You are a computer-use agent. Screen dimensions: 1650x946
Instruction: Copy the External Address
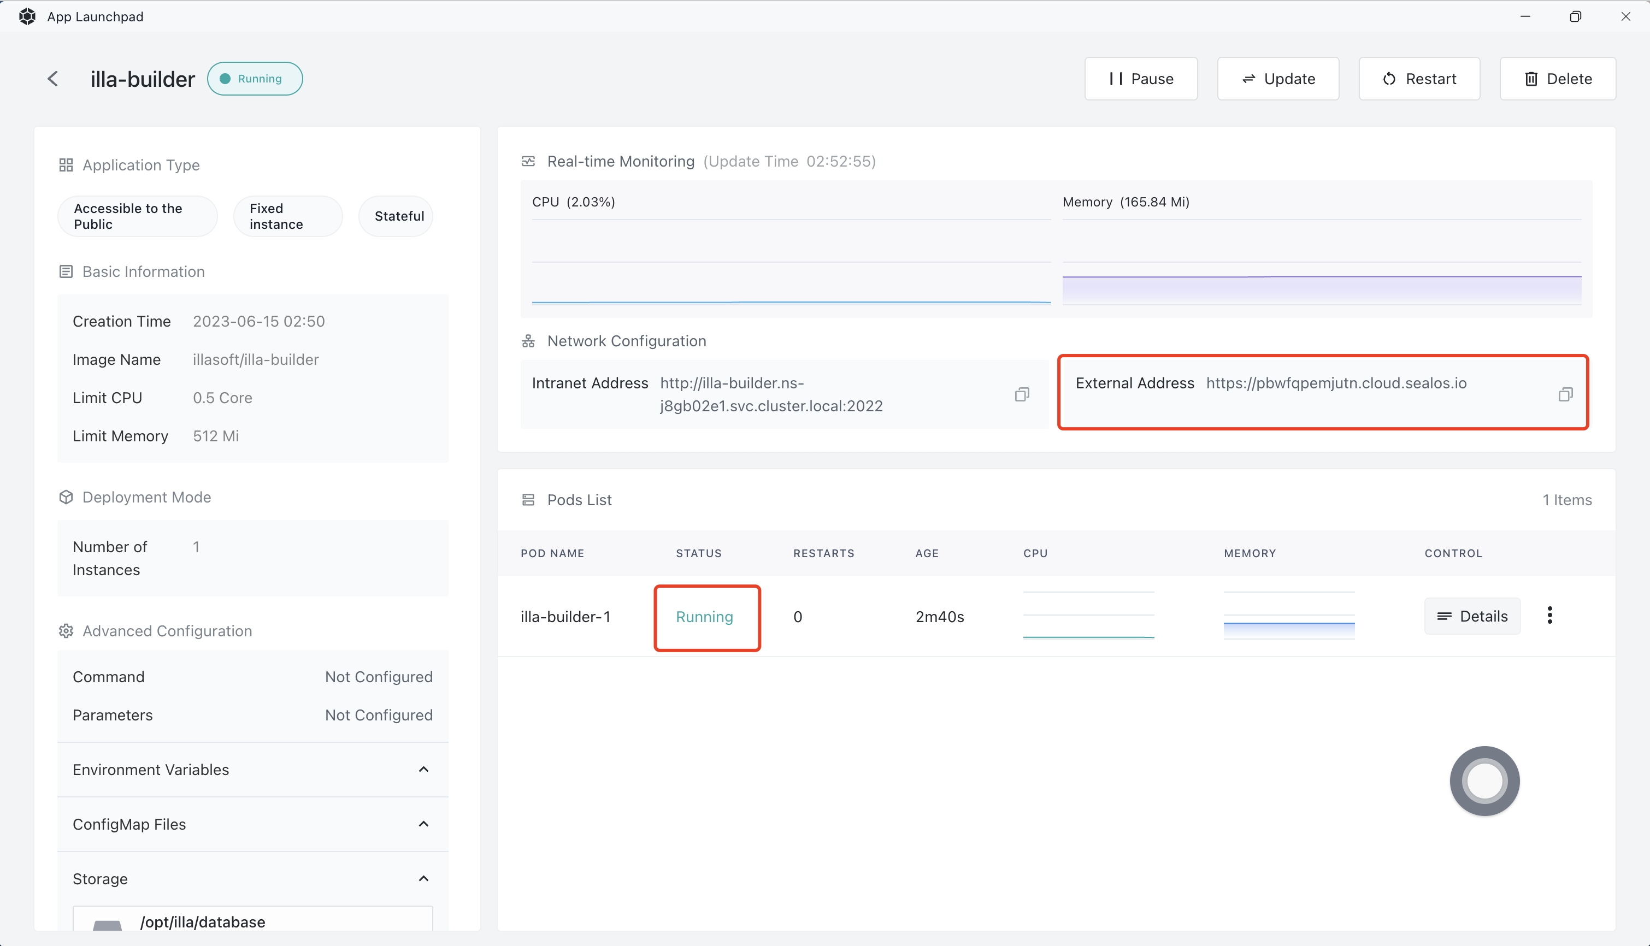(1565, 394)
